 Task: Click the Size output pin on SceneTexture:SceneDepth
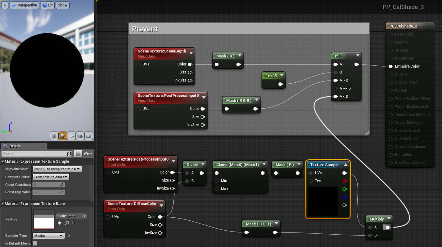[x=190, y=72]
